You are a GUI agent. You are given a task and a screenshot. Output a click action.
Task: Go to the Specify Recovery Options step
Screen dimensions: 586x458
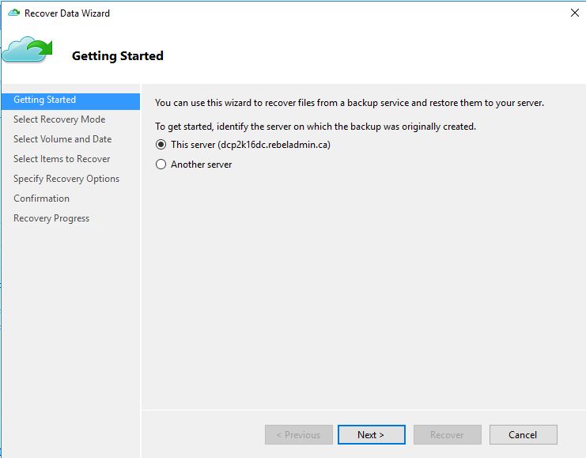pyautogui.click(x=66, y=179)
